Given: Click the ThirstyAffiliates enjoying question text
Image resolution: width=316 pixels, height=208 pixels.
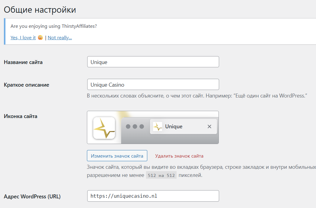Looking at the screenshot, I should point(54,26).
